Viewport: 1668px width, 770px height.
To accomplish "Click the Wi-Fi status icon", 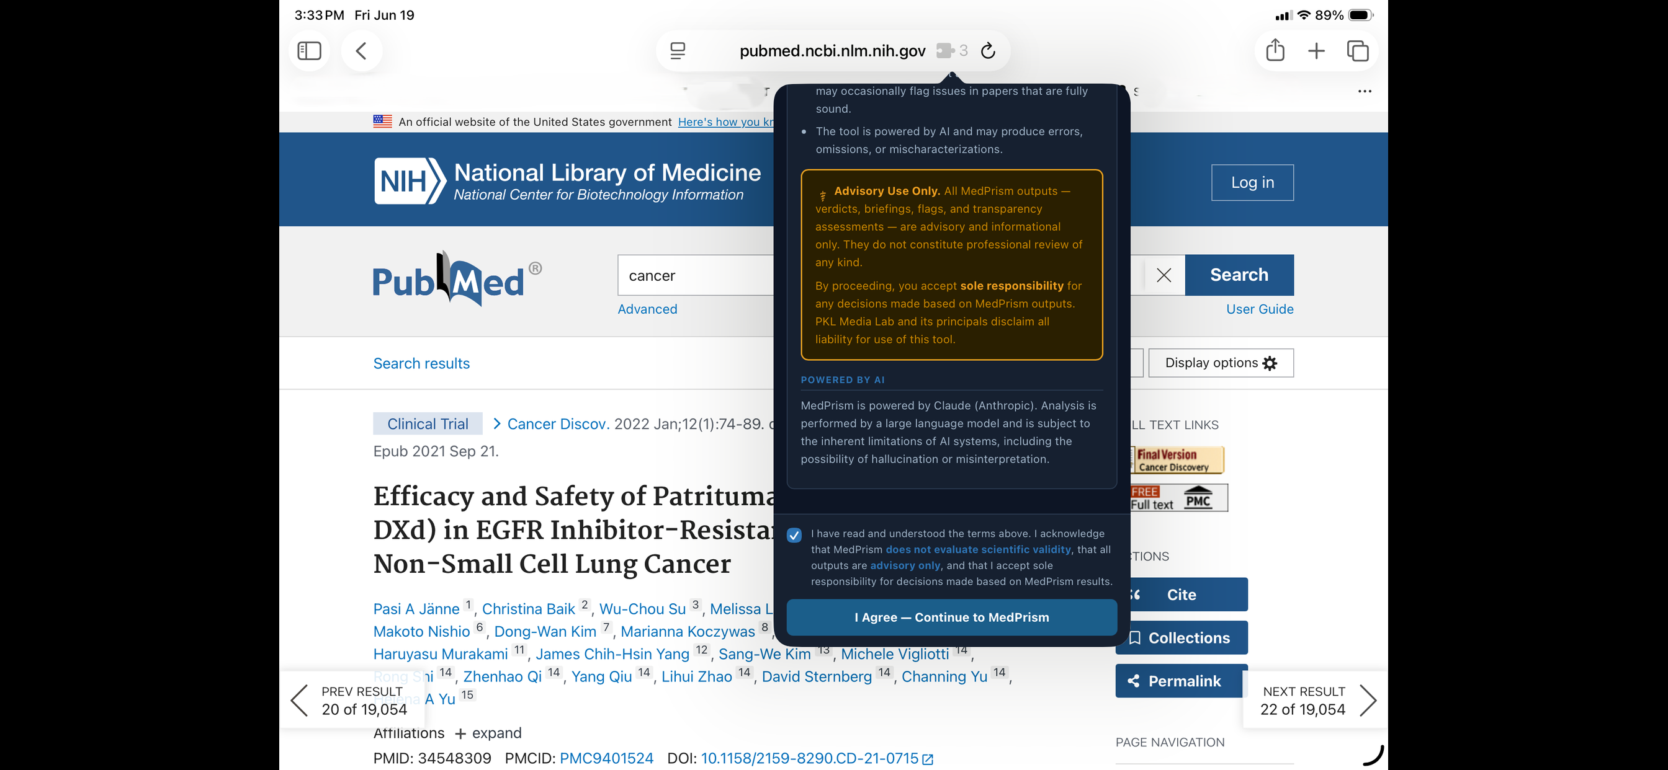I will (1304, 15).
